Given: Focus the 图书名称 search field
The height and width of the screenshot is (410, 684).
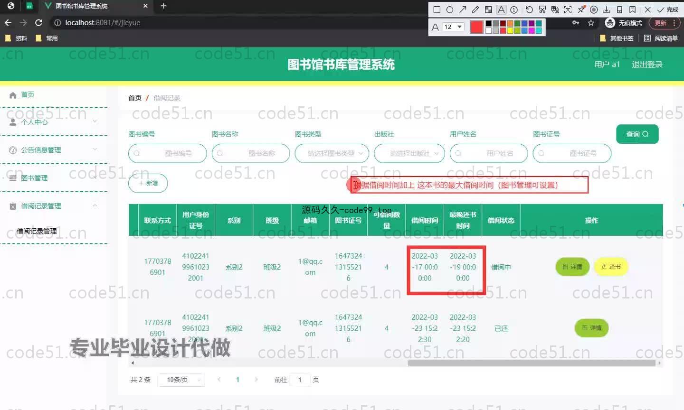Looking at the screenshot, I should [x=251, y=153].
